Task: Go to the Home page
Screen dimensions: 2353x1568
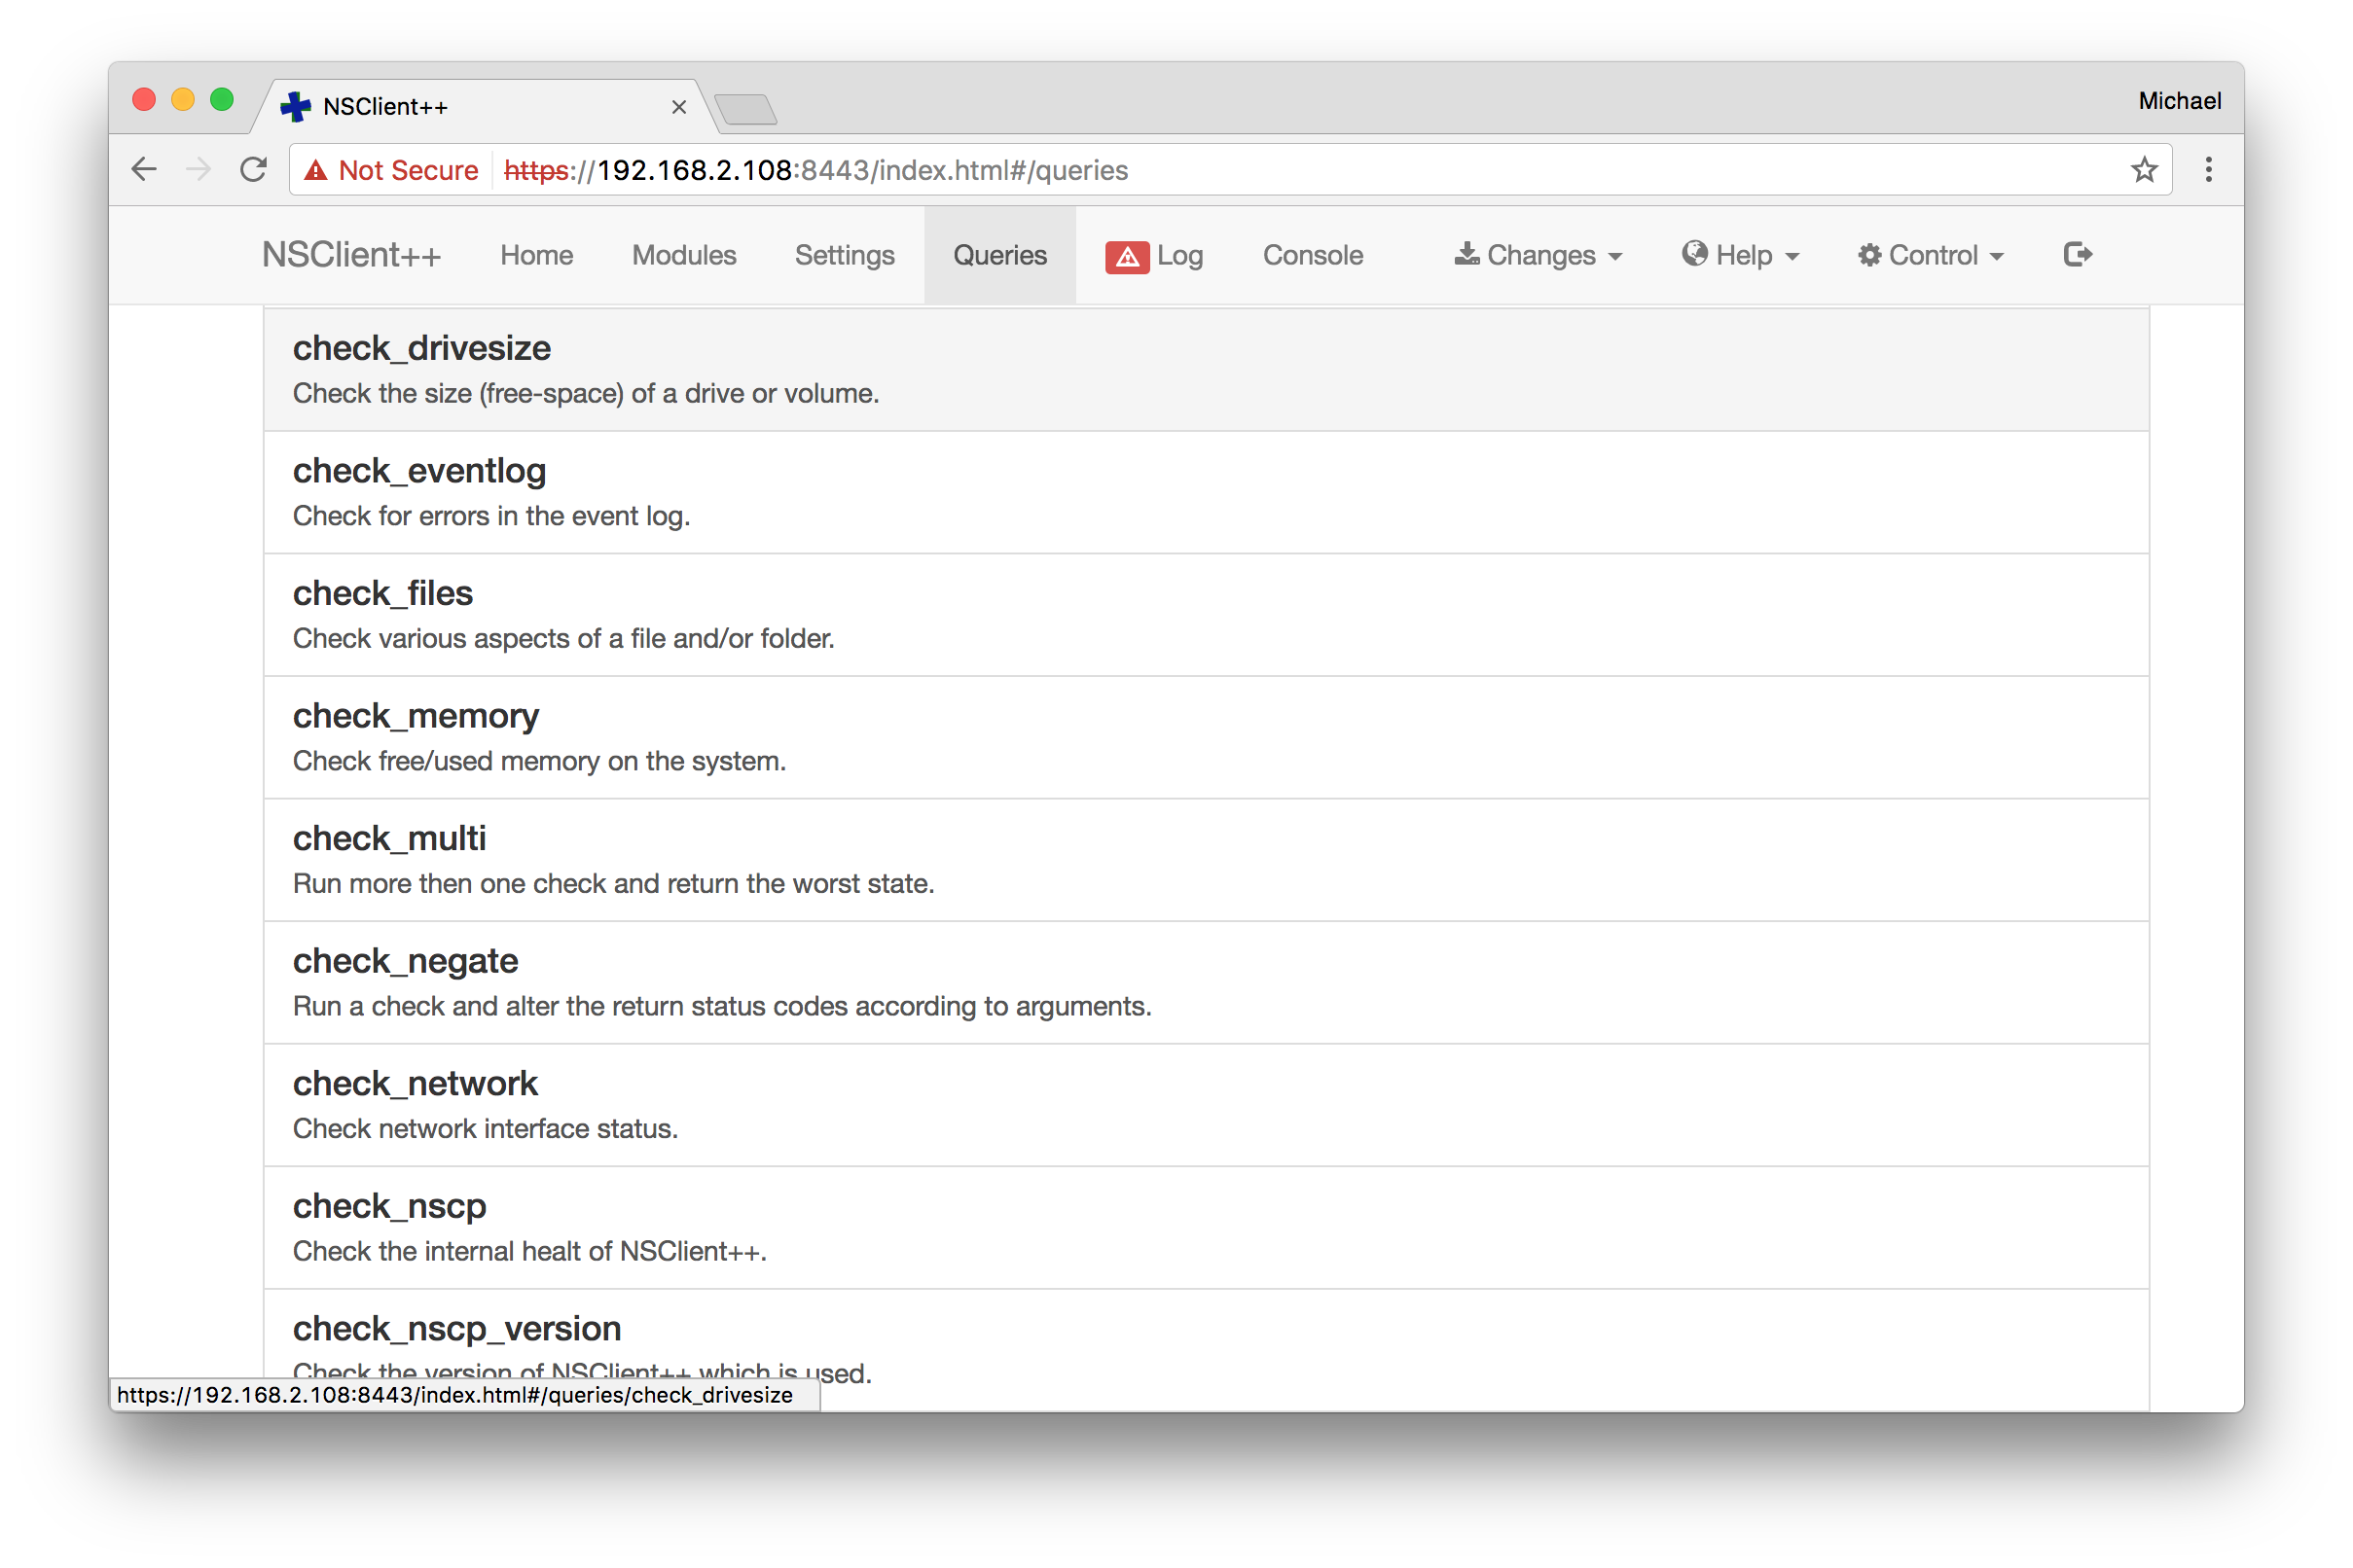Action: click(536, 256)
